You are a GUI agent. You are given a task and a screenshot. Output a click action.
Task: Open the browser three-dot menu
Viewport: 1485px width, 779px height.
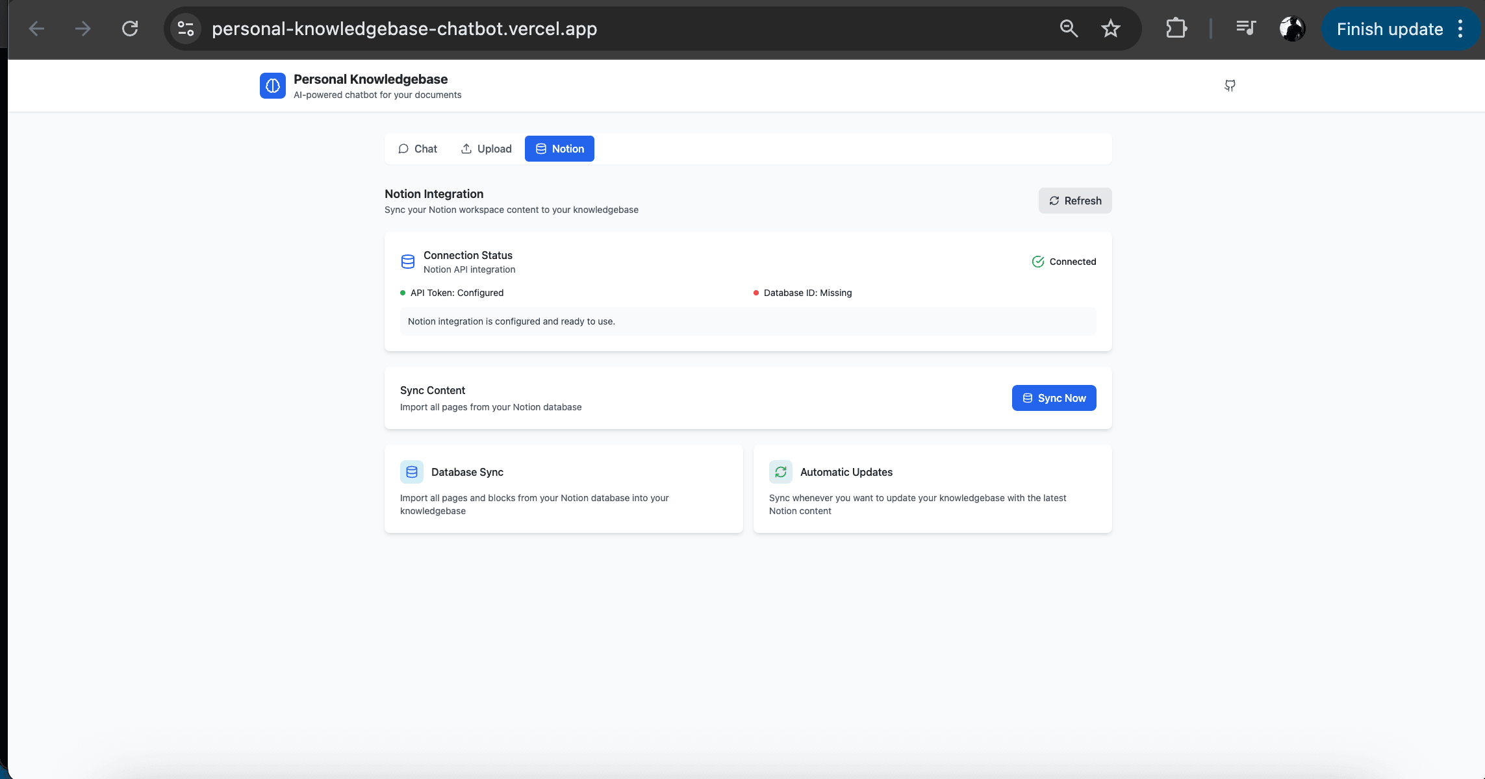pos(1460,29)
